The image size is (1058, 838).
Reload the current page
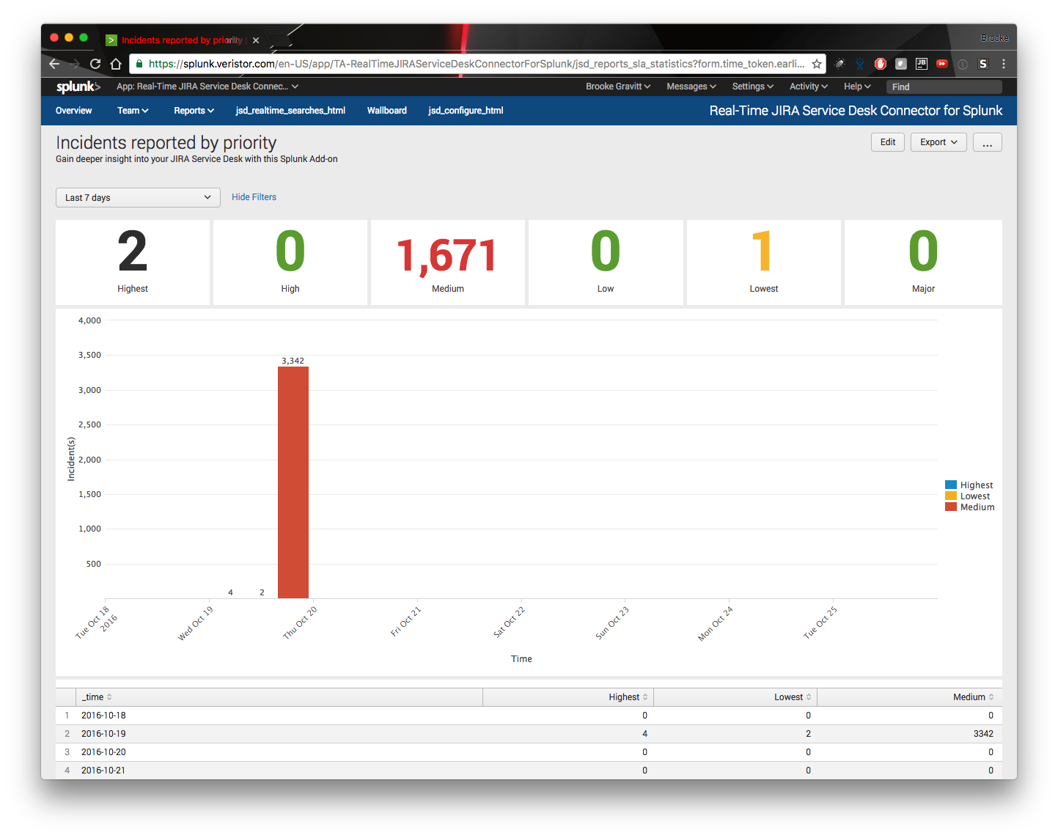[95, 64]
